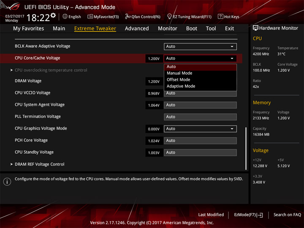
Task: Click the English language label
Action: (75, 17)
